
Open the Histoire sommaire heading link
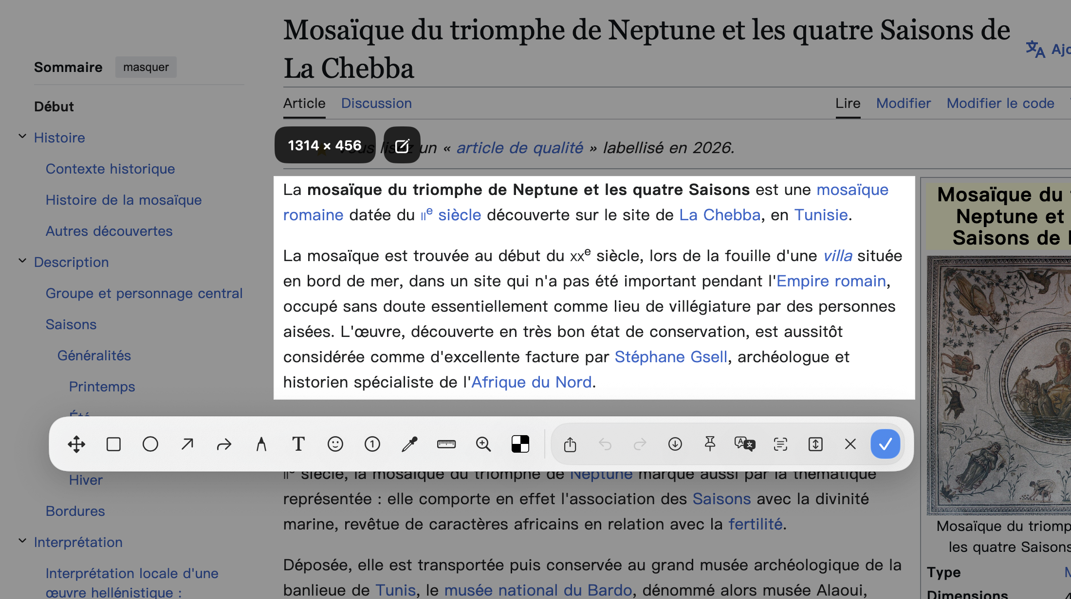(x=59, y=138)
